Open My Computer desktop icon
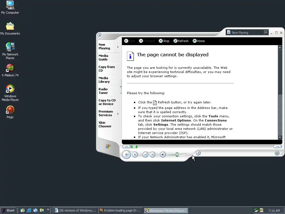Viewport: 285px width, 214px height. 10,7
